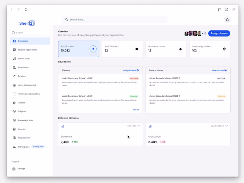Click the Classes graduation cap sidebar icon
Screen dimensions: 244x183
pos(14,103)
